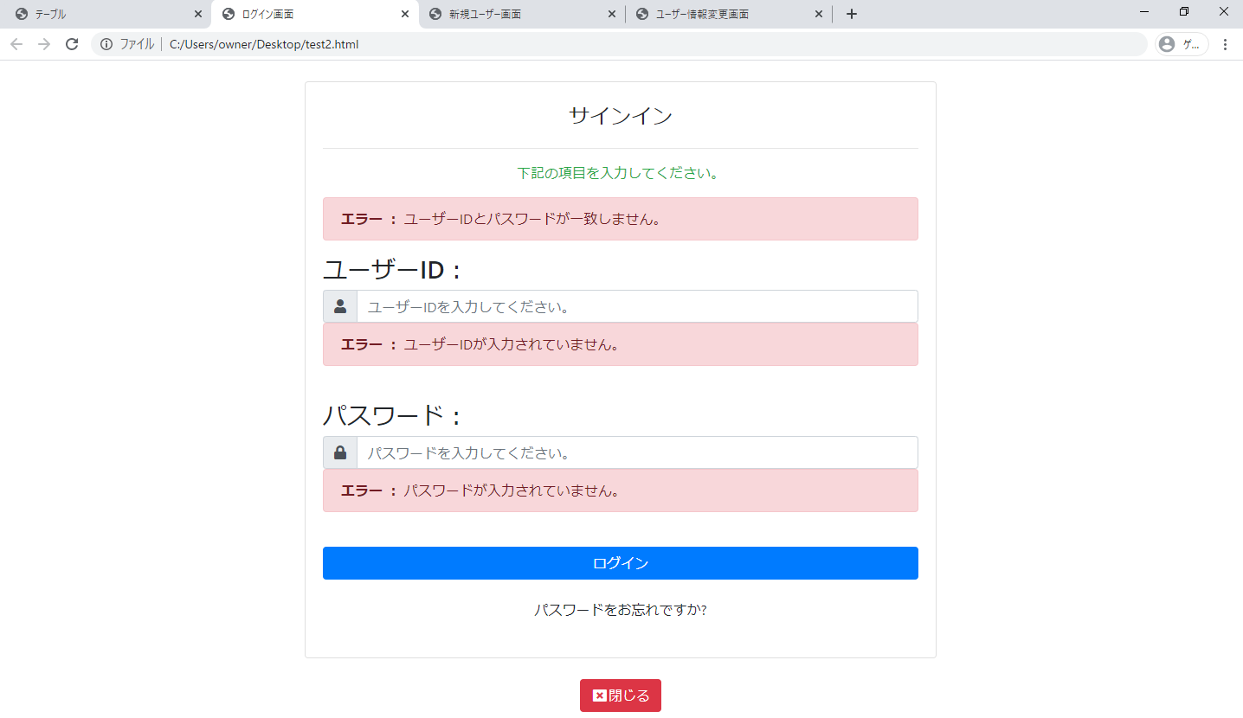Click the ユーザーID： label
This screenshot has height=718, width=1243.
coord(392,270)
